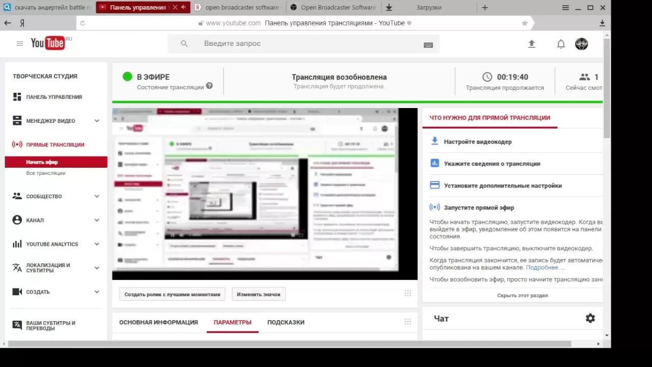Click Укажите сведения о трансляции
Screen dimensions: 652x367
pos(492,164)
